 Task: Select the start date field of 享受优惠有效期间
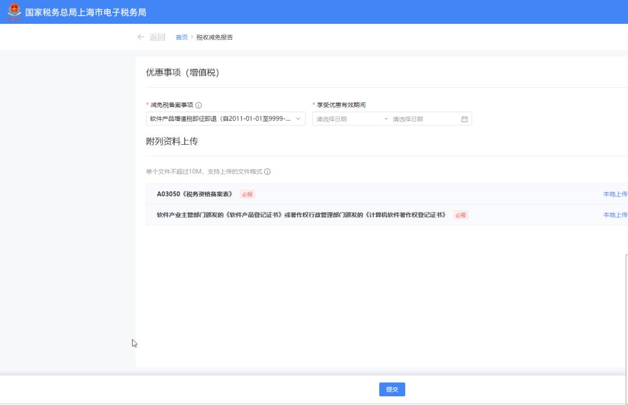click(347, 119)
